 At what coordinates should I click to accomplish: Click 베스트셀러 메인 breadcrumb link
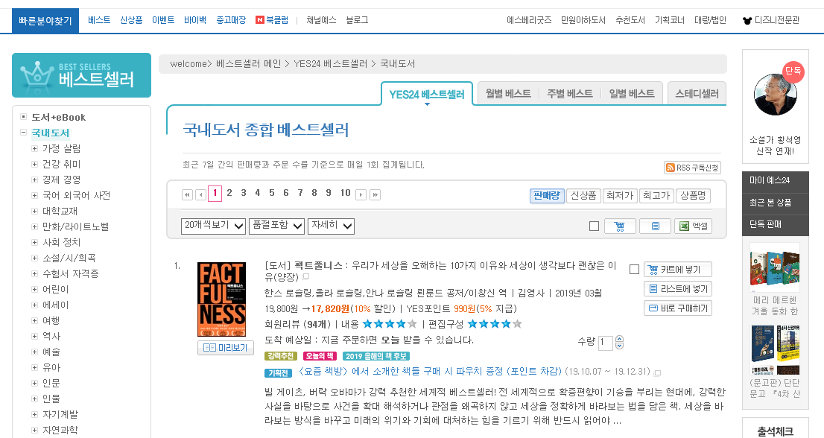click(x=249, y=64)
